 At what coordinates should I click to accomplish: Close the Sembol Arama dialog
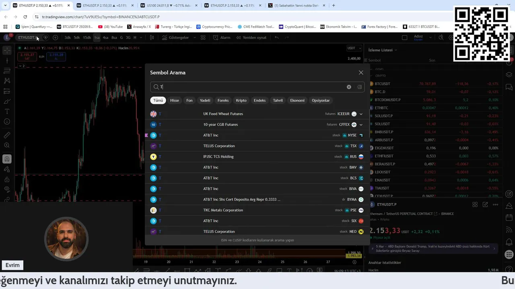[361, 73]
